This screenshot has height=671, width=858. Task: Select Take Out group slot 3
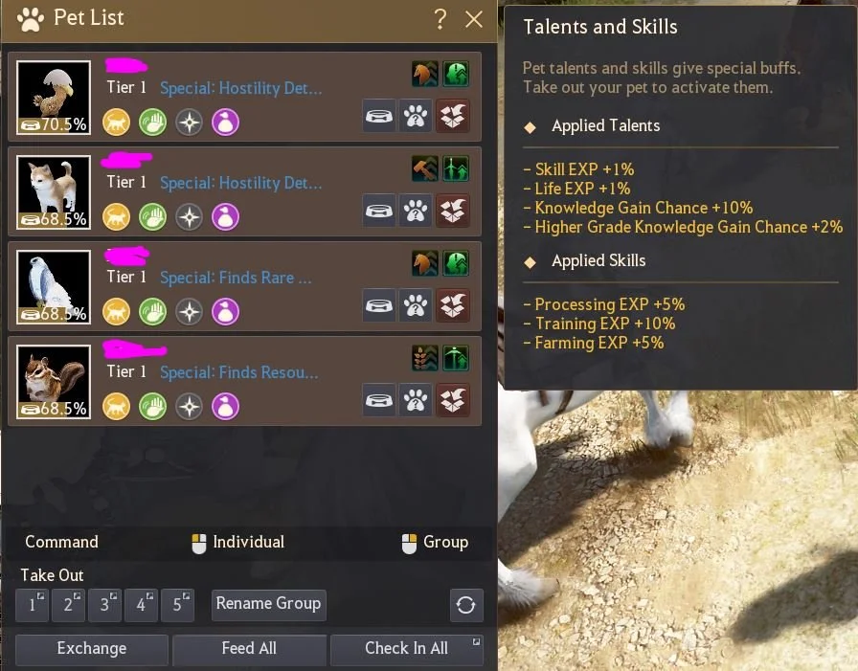104,605
